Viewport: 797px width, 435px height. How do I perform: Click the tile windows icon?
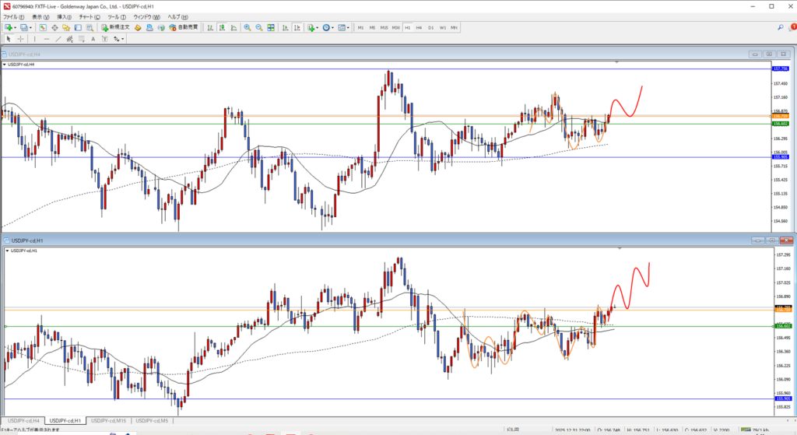(x=271, y=27)
